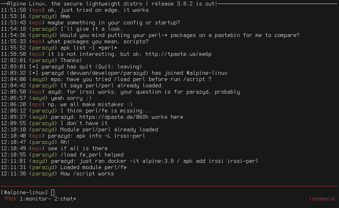The width and height of the screenshot is (339, 208).
Task: Click the asyd nick at 12:04:00
Action: tap(38, 79)
